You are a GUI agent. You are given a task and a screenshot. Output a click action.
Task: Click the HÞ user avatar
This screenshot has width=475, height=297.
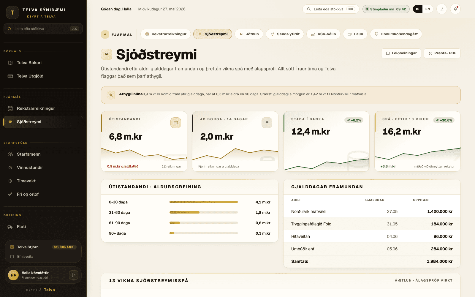tap(13, 275)
